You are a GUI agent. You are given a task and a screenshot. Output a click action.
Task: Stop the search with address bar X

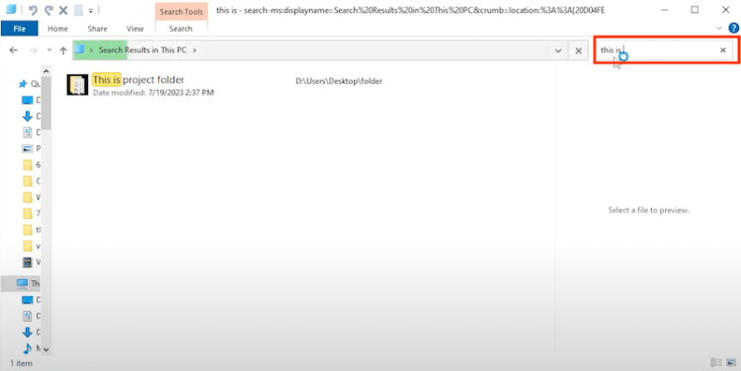click(x=578, y=50)
